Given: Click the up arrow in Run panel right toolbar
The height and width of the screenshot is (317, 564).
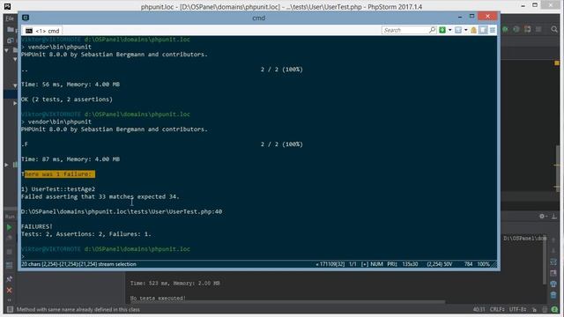Looking at the screenshot, I should (x=553, y=240).
